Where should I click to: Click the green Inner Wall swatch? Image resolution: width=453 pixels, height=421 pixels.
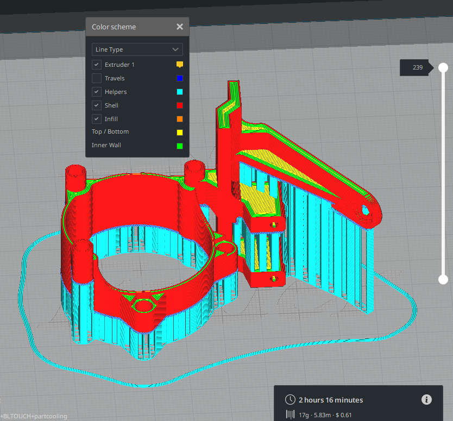coord(180,146)
